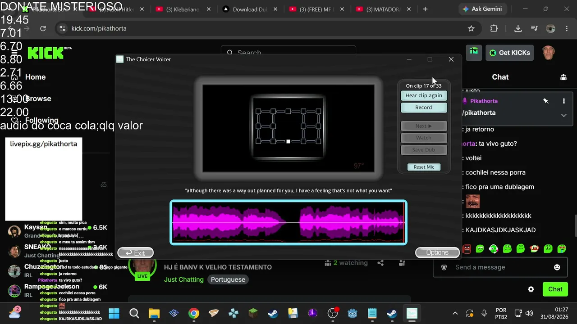Open Godot engine from the taskbar

(353, 313)
